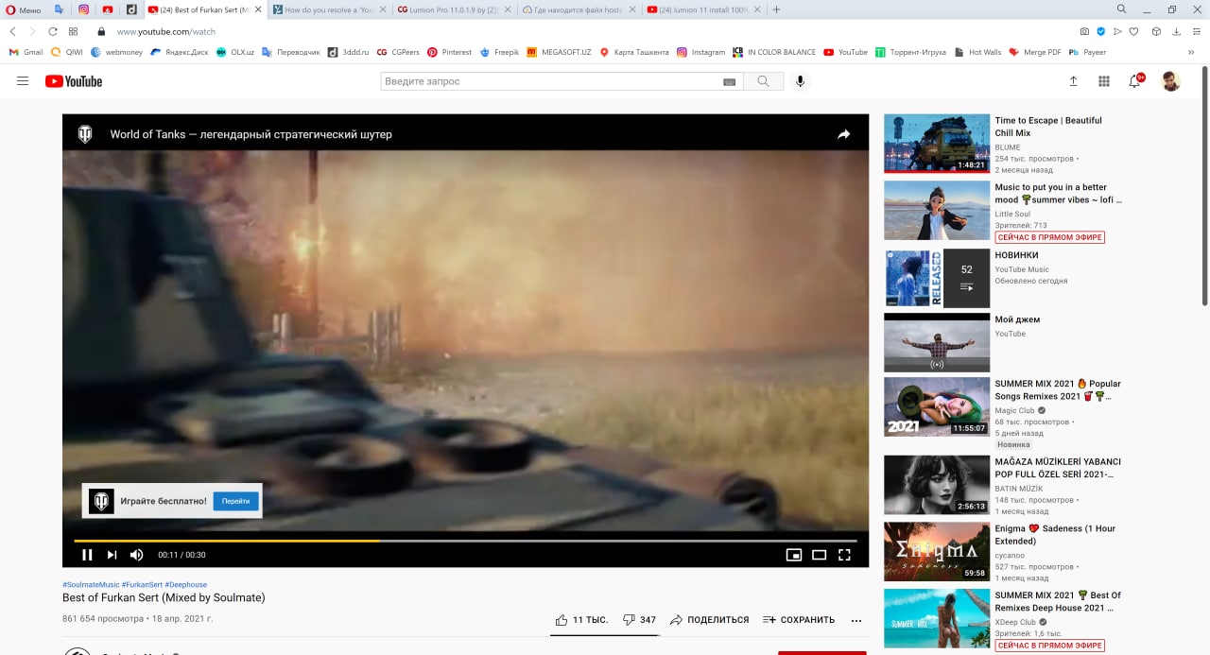
Task: Enable miniplayer mode
Action: point(794,555)
